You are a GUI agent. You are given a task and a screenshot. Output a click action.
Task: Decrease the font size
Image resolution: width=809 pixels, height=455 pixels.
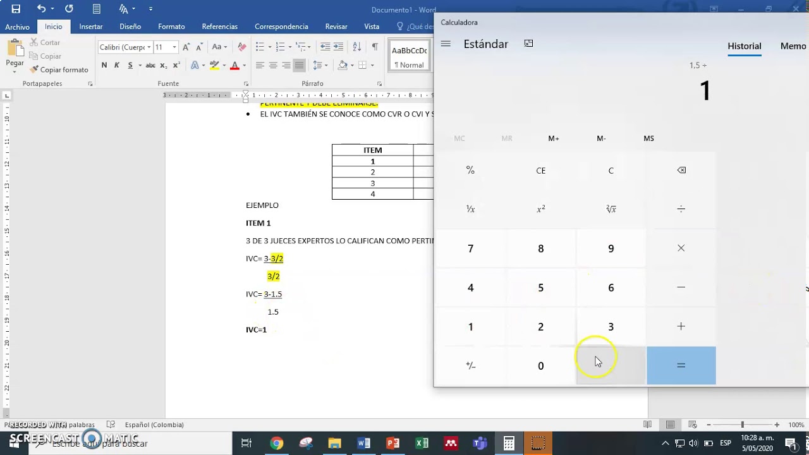[x=199, y=47]
